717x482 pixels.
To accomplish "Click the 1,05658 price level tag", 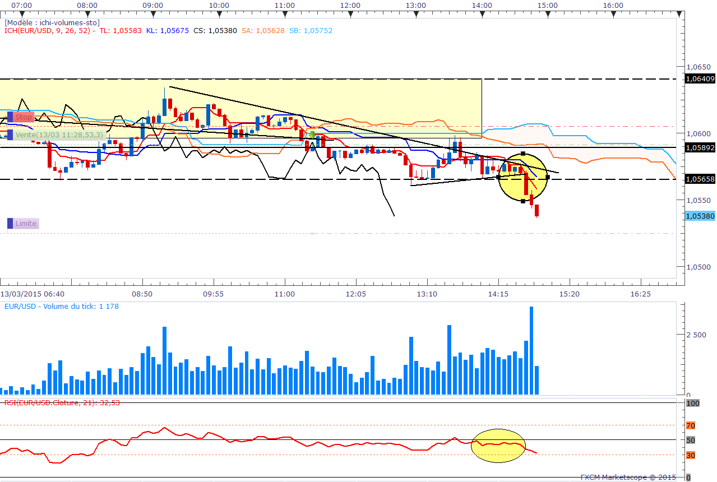I will (700, 179).
